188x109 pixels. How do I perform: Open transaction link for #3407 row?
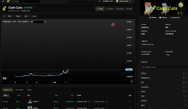click(x=130, y=102)
